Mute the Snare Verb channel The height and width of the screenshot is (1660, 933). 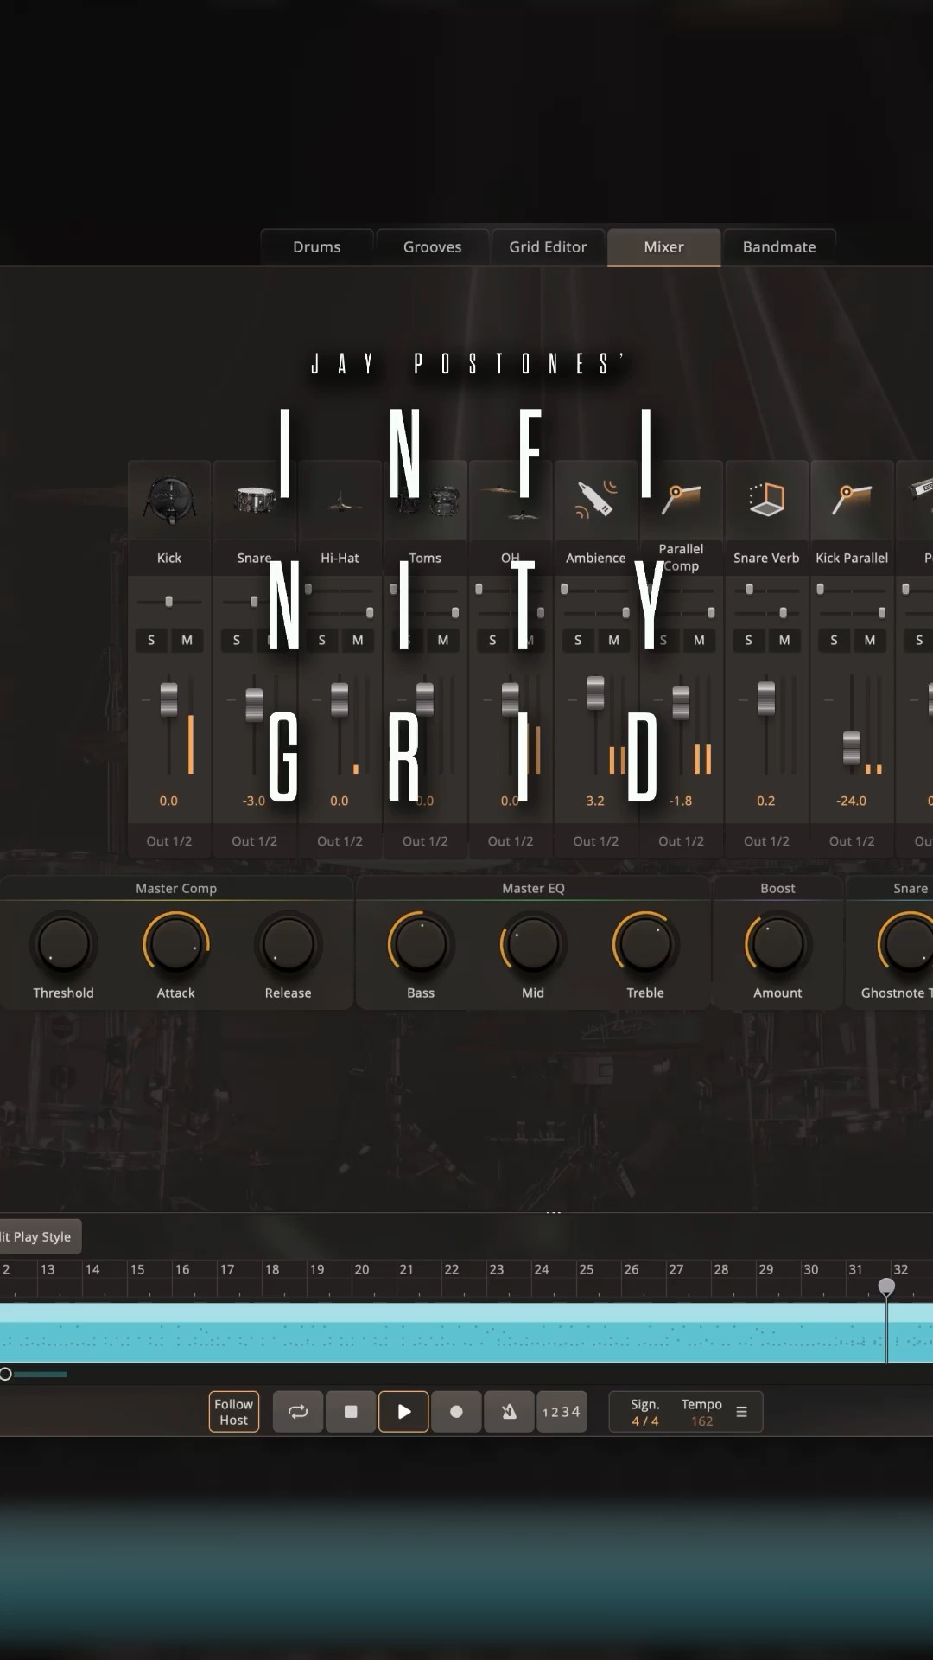(784, 640)
